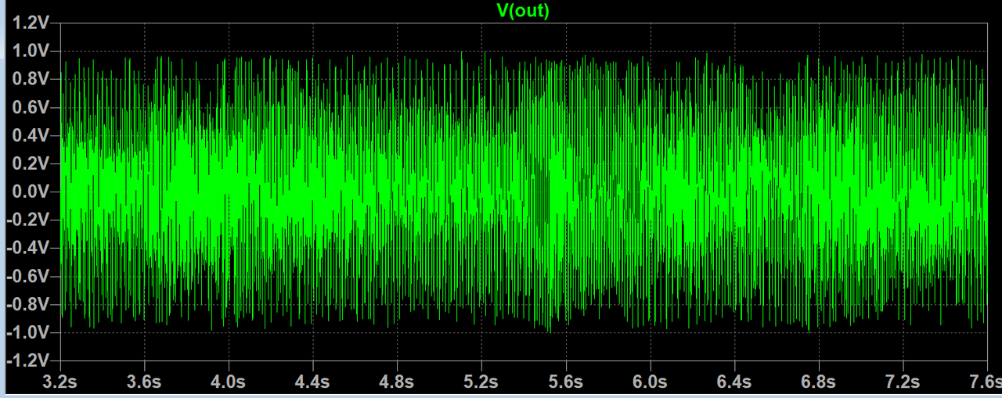The height and width of the screenshot is (398, 1002).
Task: Select the 5.2s label on the X axis
Action: [x=481, y=382]
